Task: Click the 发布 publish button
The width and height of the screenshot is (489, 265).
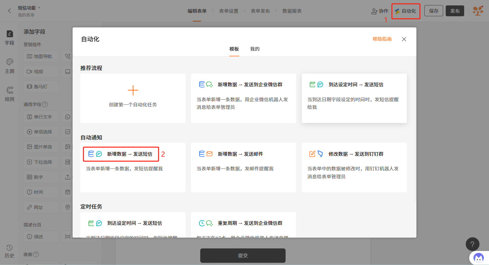Action: [455, 11]
